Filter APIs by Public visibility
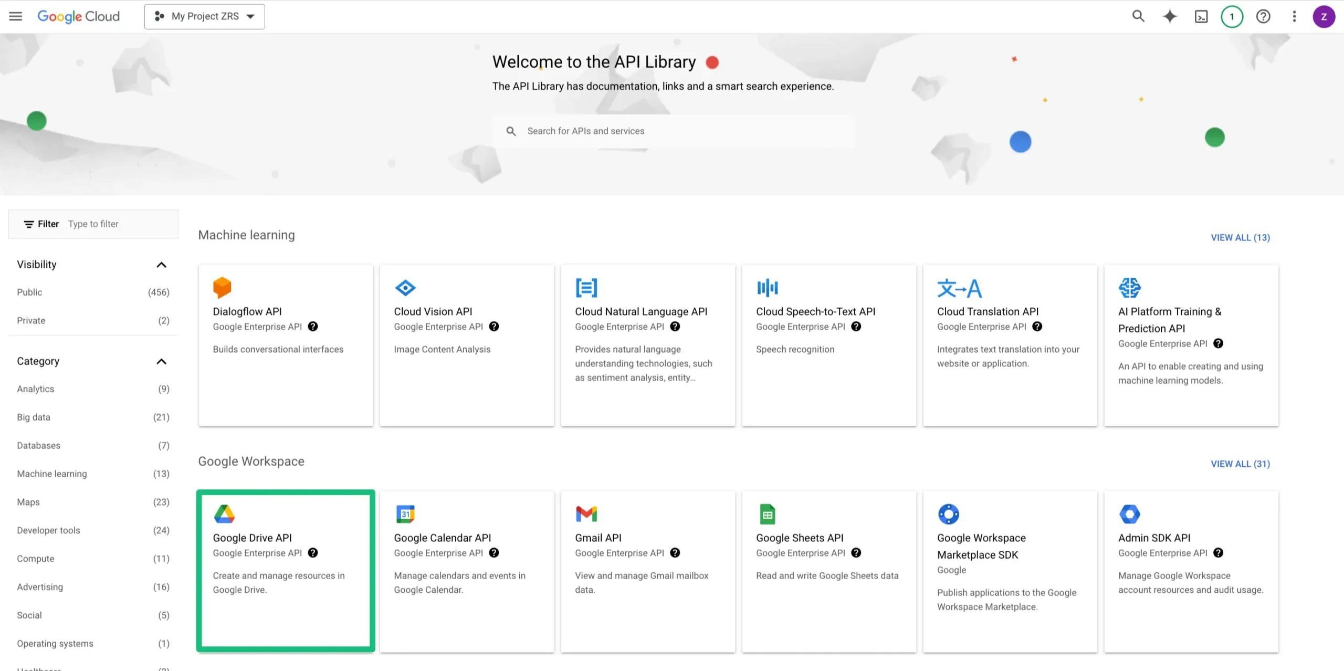The width and height of the screenshot is (1344, 671). tap(29, 292)
